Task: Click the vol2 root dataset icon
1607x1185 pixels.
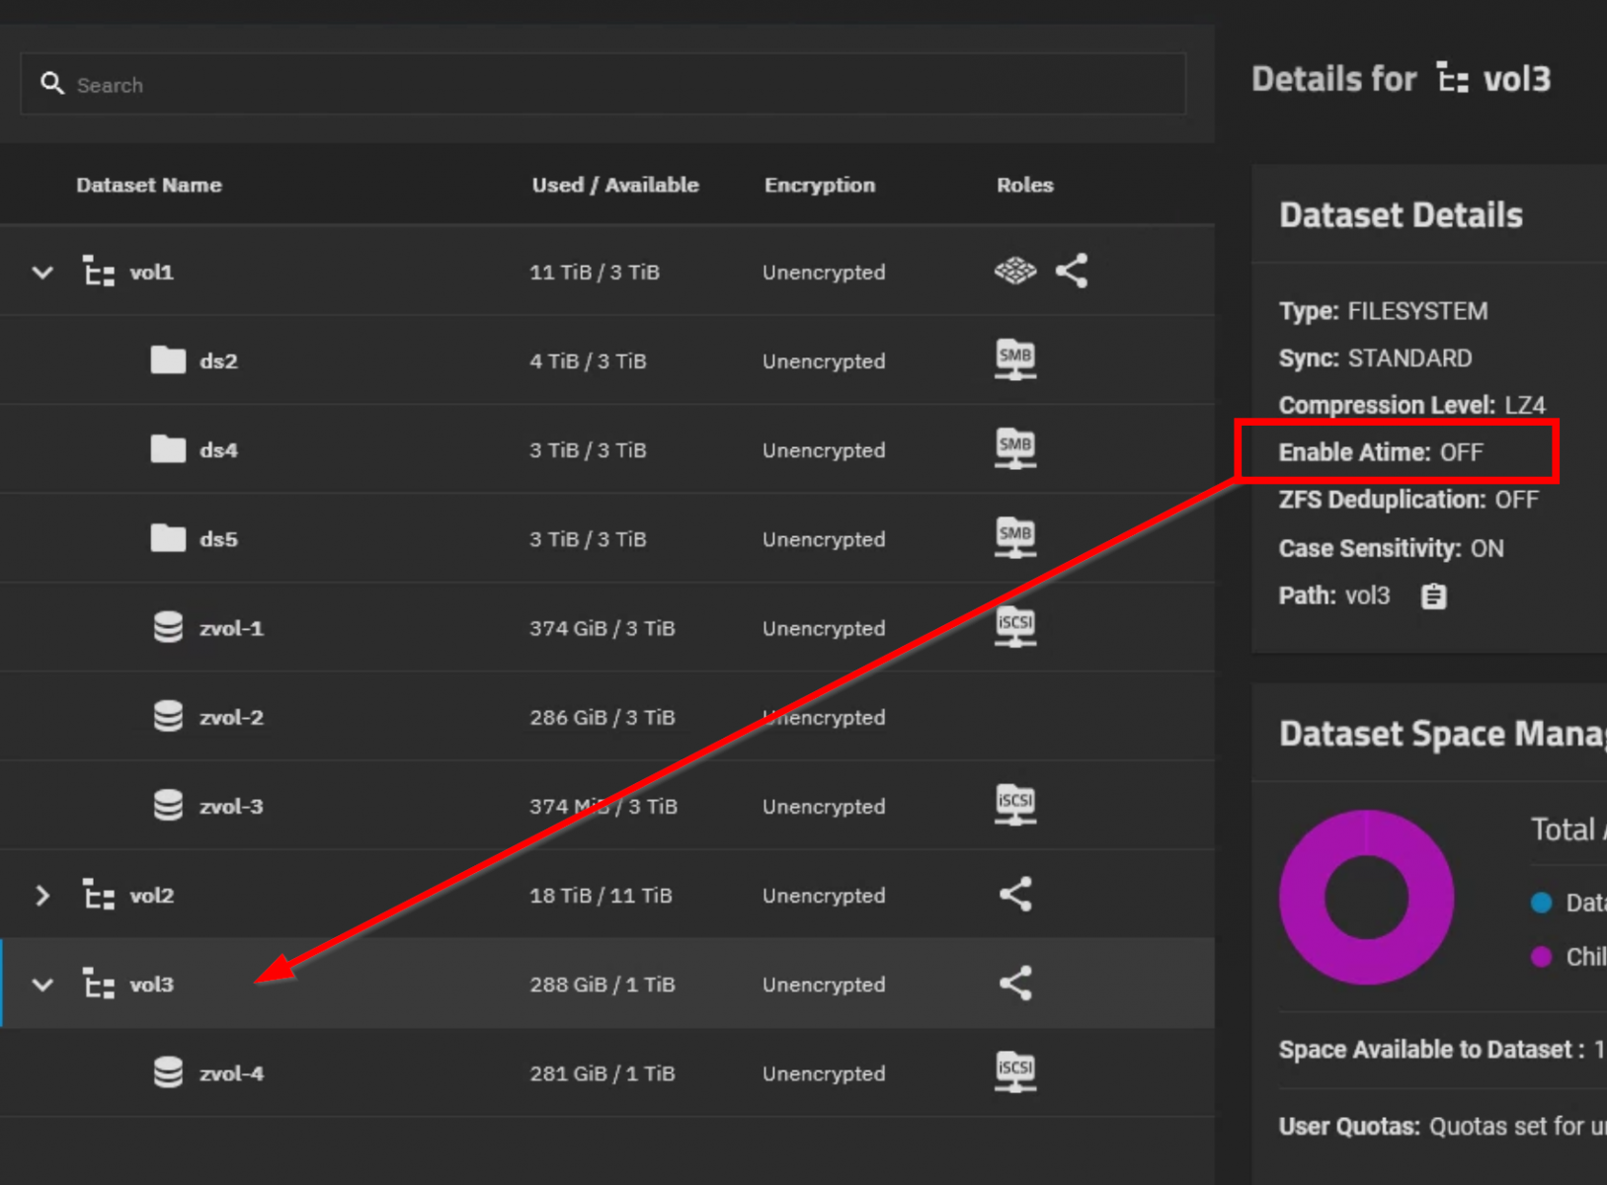Action: (99, 896)
